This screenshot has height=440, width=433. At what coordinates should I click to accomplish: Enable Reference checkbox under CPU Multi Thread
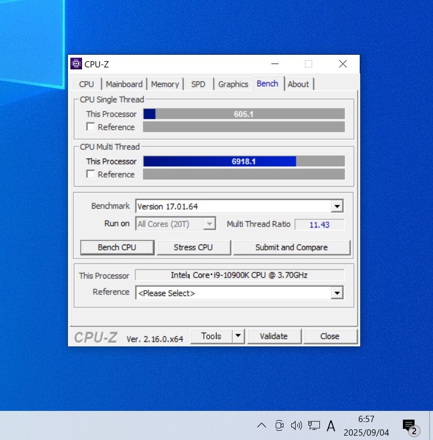pos(90,174)
